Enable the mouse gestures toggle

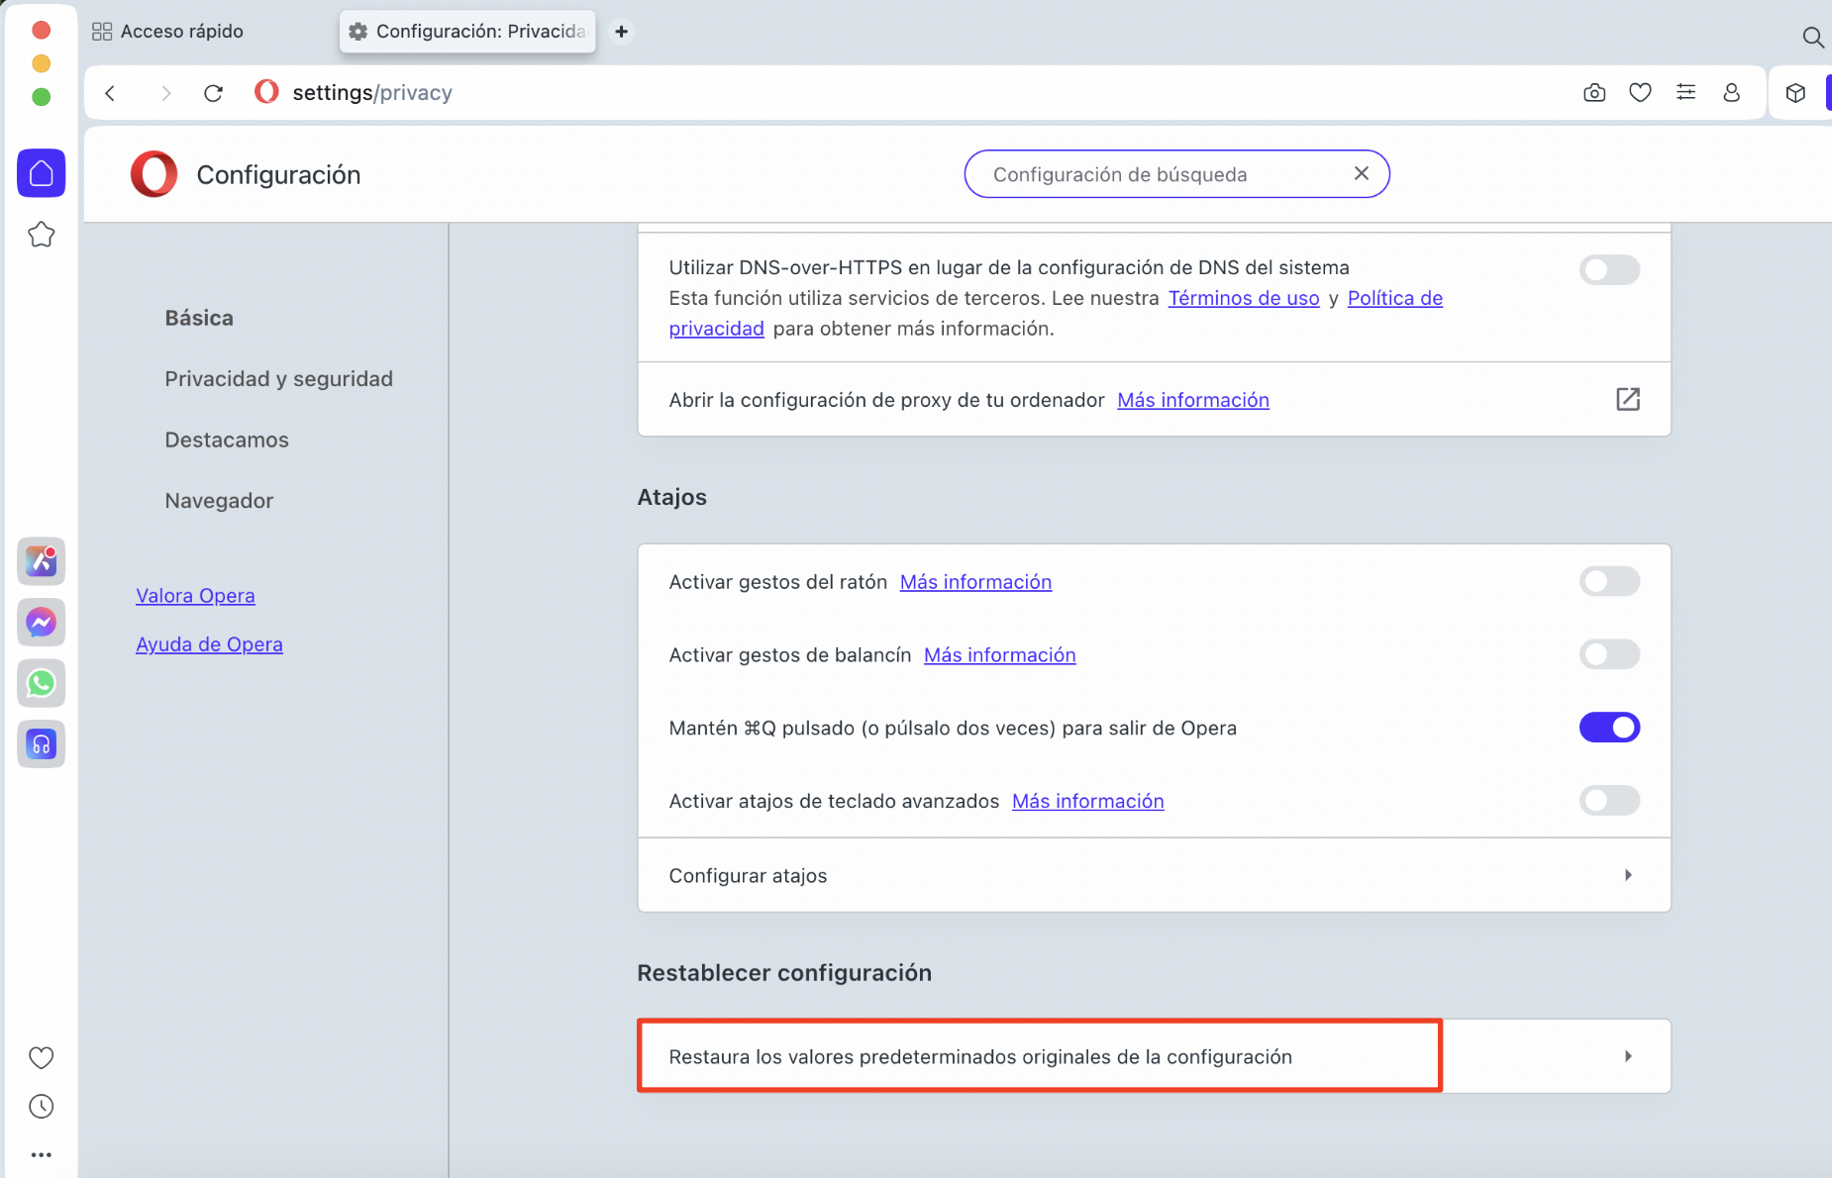pyautogui.click(x=1609, y=581)
